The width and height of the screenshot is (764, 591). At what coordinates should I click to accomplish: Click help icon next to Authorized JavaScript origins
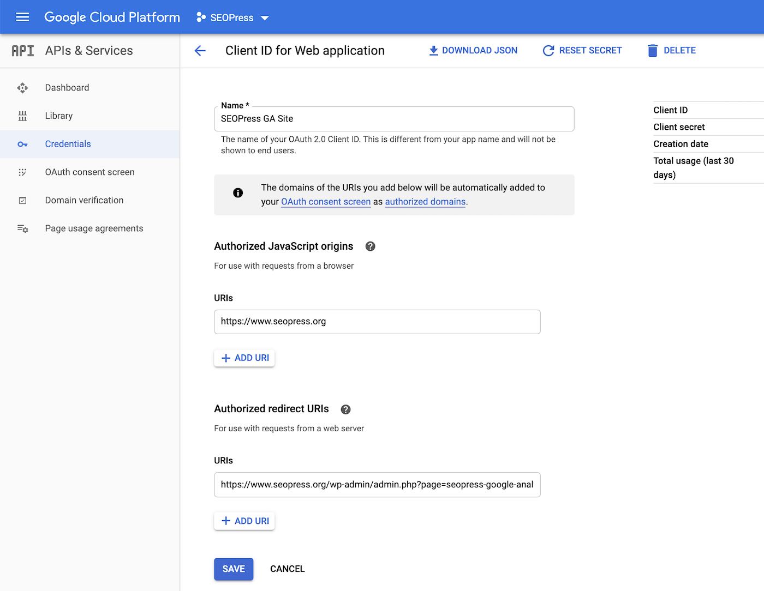pos(371,246)
